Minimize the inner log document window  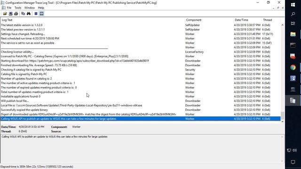[273, 8]
